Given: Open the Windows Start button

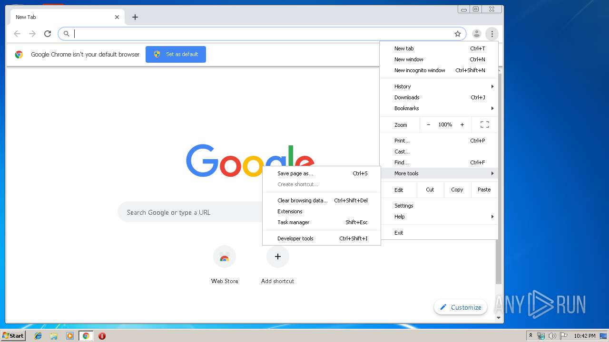Looking at the screenshot, I should pos(13,336).
